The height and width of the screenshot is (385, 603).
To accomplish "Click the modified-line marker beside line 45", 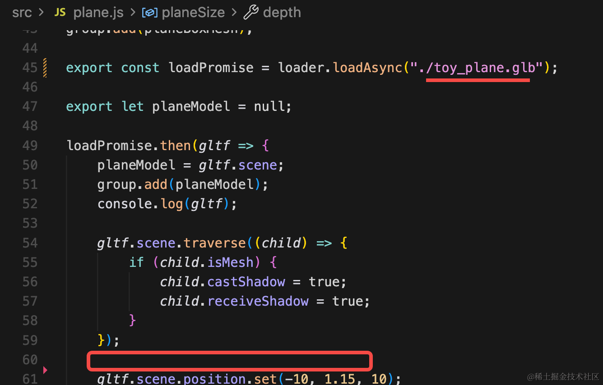I will (x=45, y=68).
